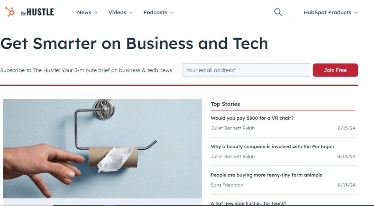Open the $800 VR chair story
This screenshot has height=206, width=374.
(252, 118)
